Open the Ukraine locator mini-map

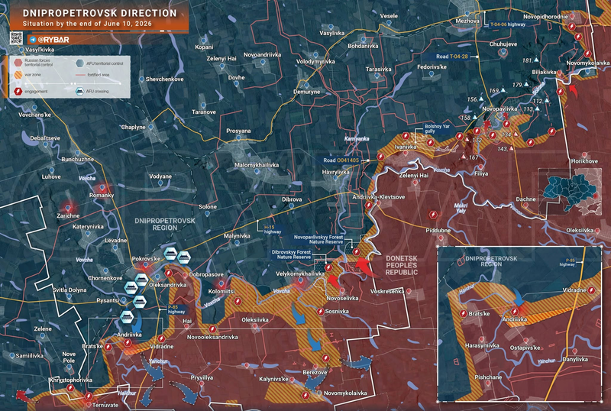click(570, 192)
